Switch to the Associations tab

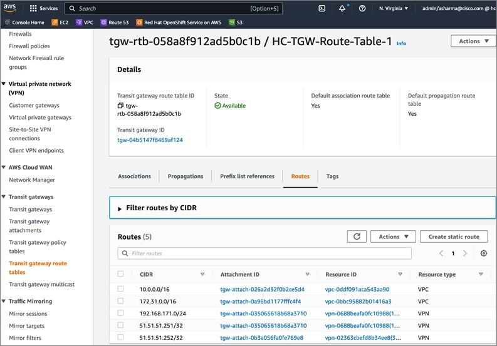(134, 176)
